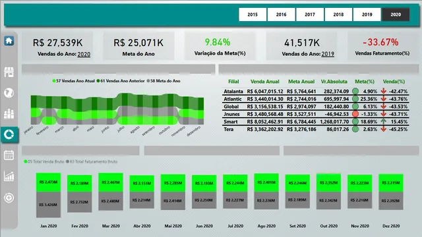Screen dimensions: 422x237
Task: Click the Jan 2020 gray bar segment
Action: click(48, 205)
